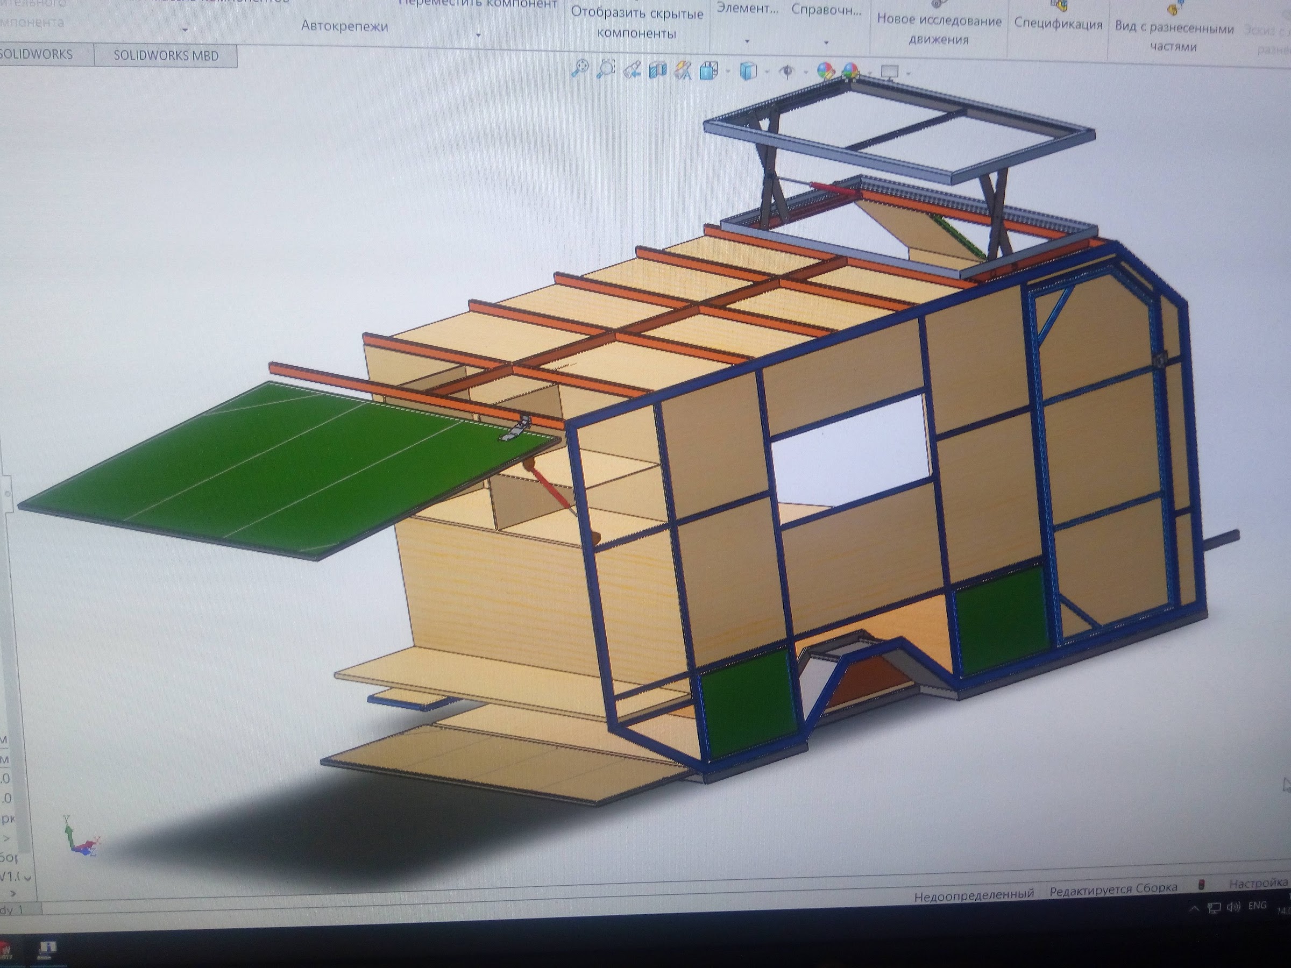Screen dimensions: 1291x968
Task: Click the Dynamic Annotation Views icon
Action: click(x=683, y=70)
